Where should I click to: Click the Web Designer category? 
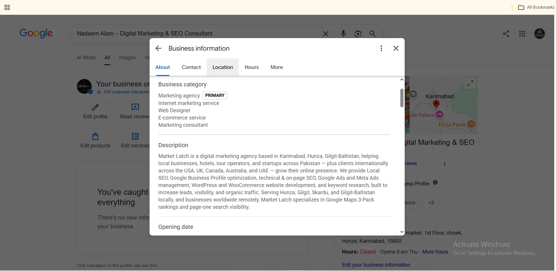(x=174, y=110)
